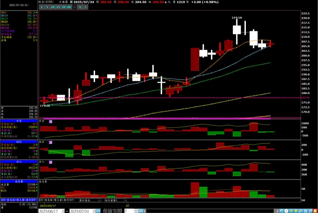Click the tallest red volume bar
Image resolution: width=318 pixels, height=213 pixels.
click(x=195, y=190)
